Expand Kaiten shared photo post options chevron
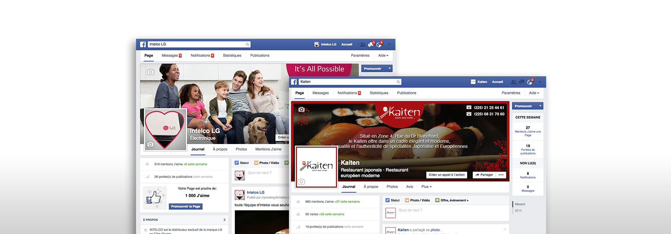The height and width of the screenshot is (234, 671). (x=505, y=229)
